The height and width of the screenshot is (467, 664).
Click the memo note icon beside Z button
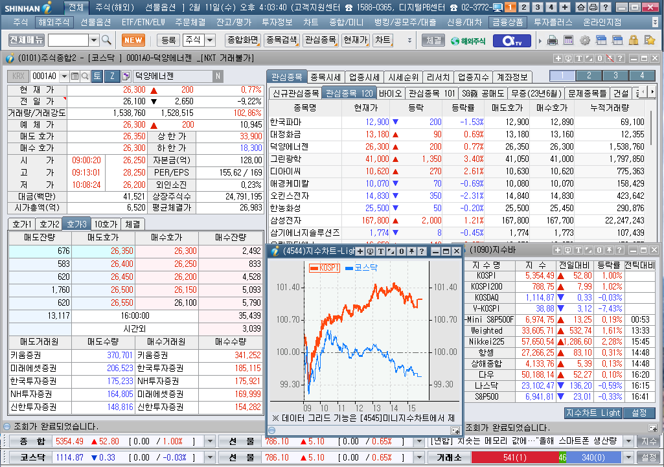[126, 76]
